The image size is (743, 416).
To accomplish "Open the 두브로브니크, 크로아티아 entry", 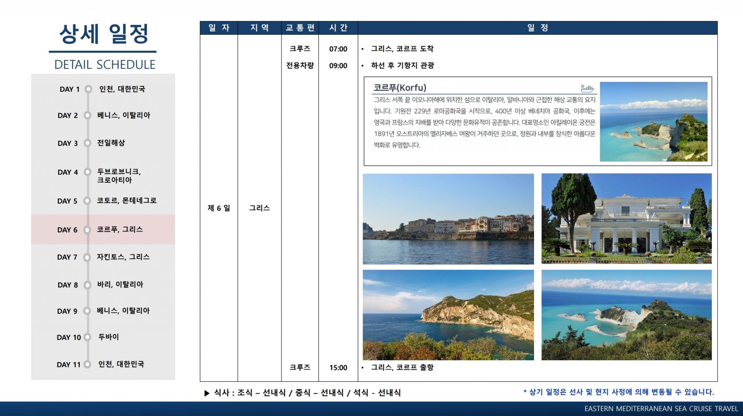I will coord(119,176).
